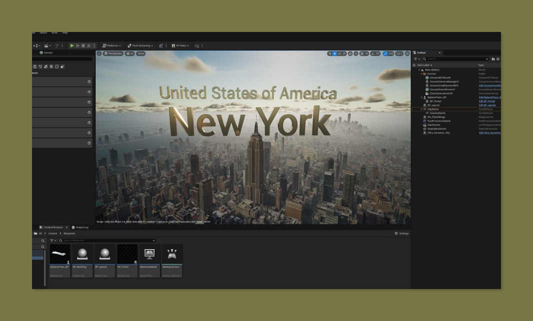
Task: Collapse the Cesium folder in the Outliner
Action: click(x=421, y=73)
